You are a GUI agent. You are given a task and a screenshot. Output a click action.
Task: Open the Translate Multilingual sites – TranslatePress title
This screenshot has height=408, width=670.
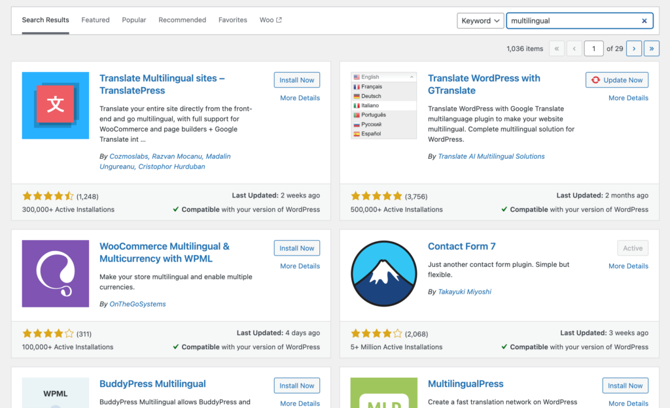coord(162,84)
